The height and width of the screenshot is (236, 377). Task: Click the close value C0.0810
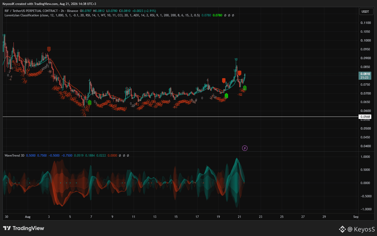125,11
